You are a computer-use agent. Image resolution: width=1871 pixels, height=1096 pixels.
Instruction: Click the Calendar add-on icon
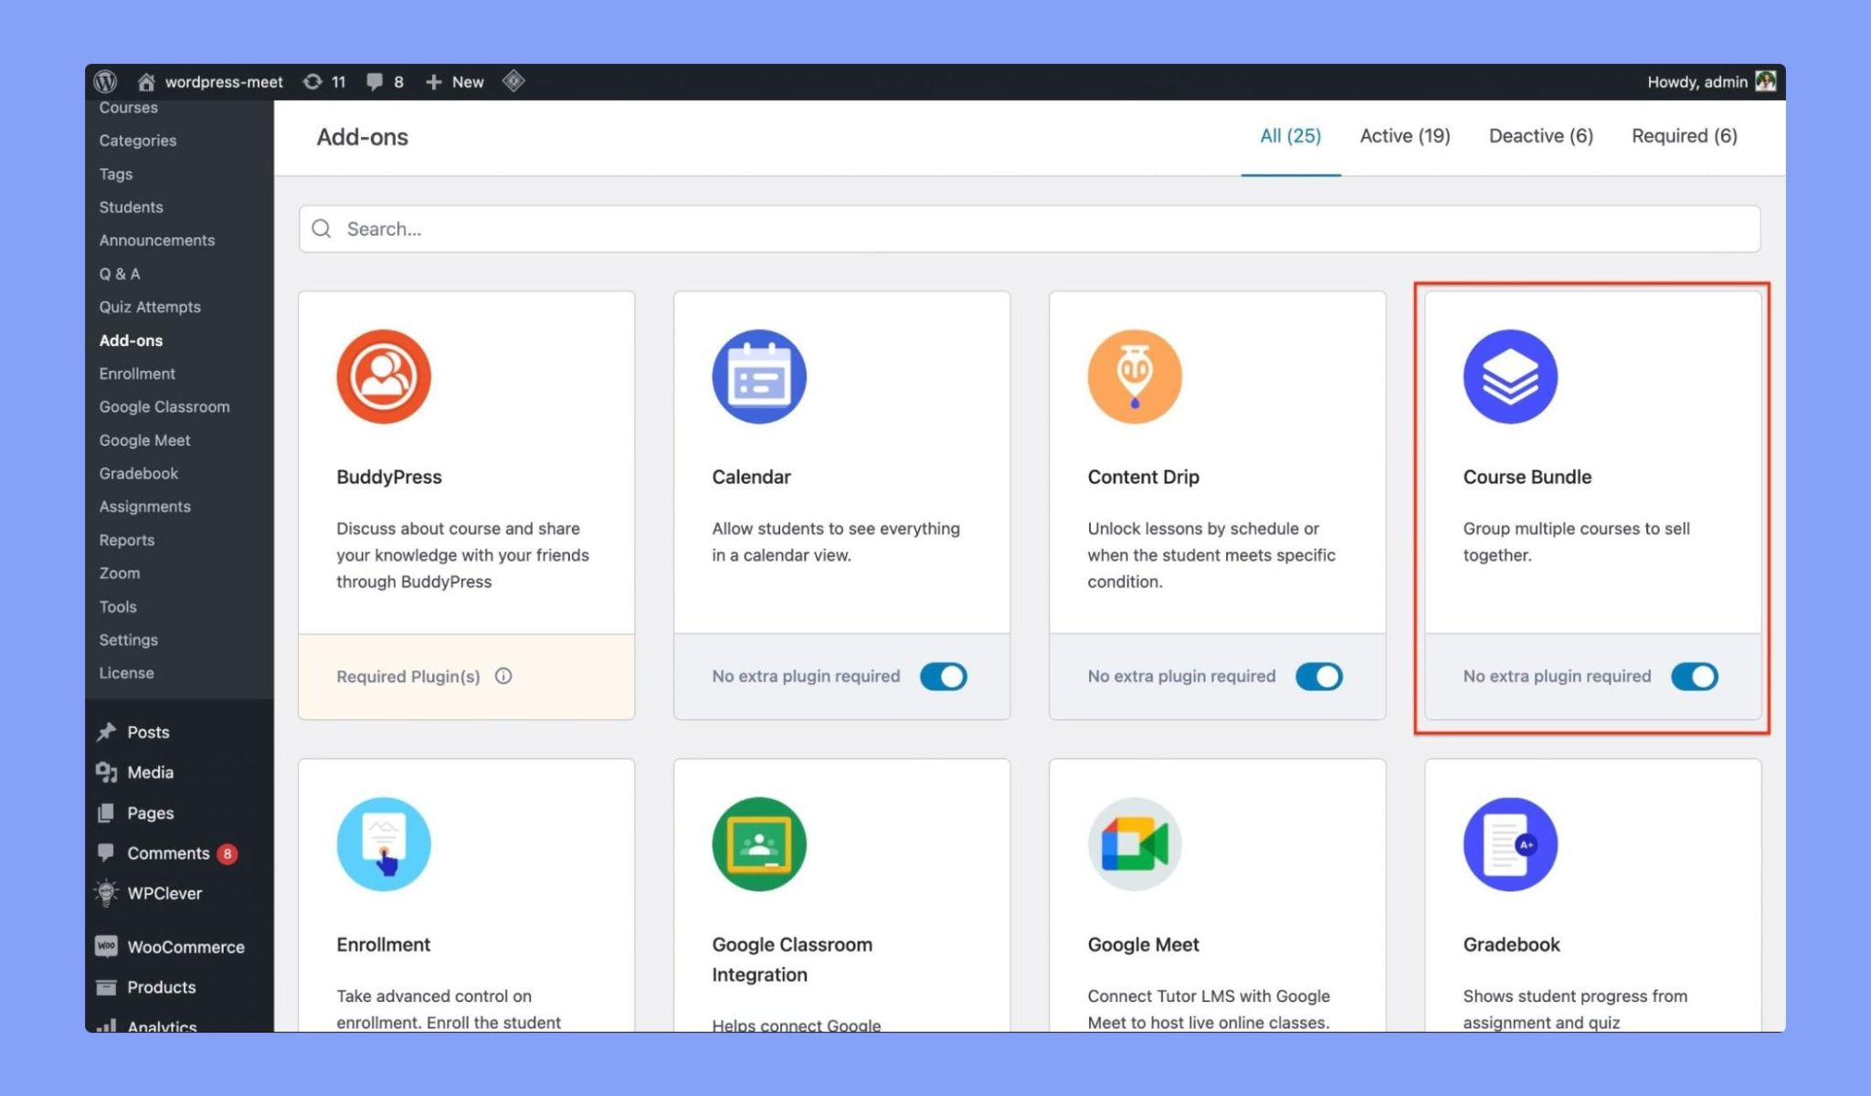coord(756,375)
